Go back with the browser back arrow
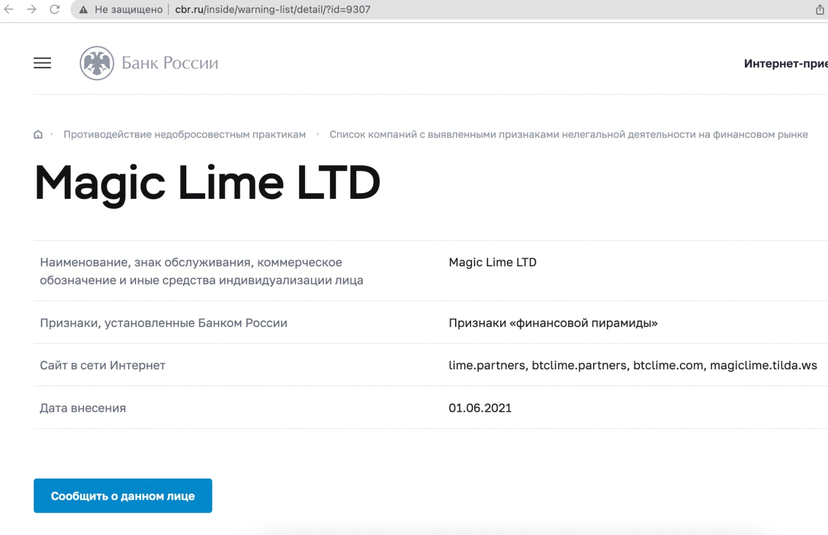The height and width of the screenshot is (535, 828). 9,9
